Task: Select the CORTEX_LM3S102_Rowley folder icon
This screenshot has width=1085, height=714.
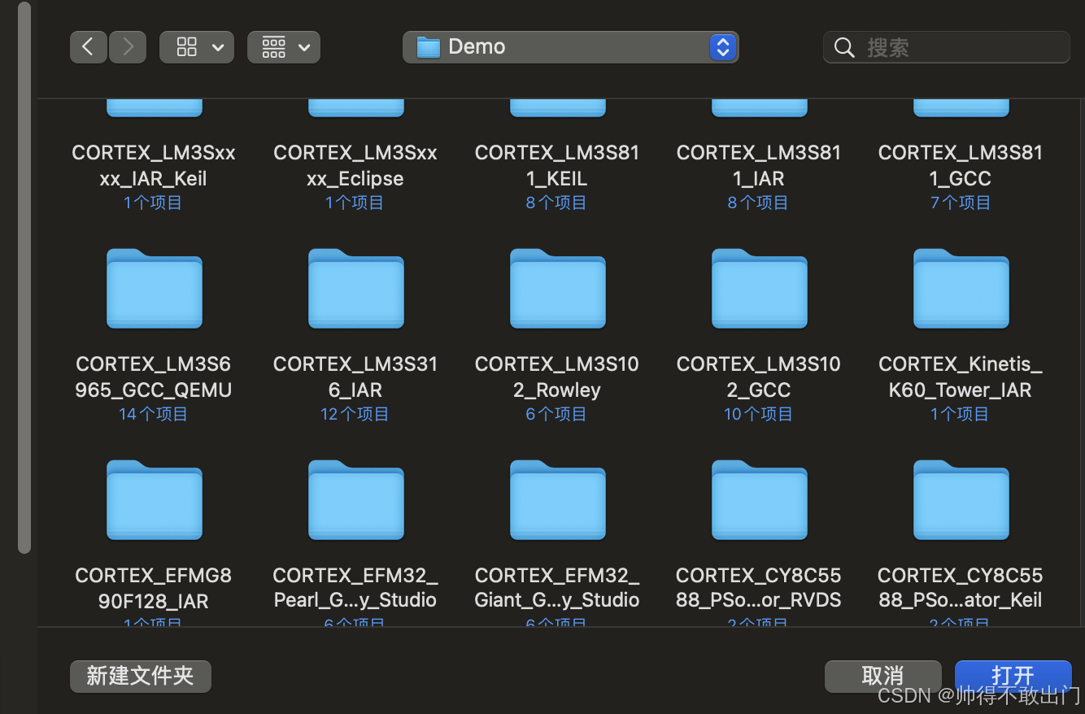Action: 558,289
